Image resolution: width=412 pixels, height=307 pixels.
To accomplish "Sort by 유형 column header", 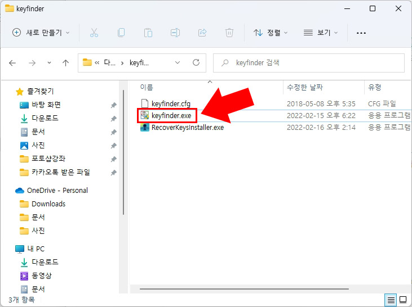I will [x=375, y=87].
